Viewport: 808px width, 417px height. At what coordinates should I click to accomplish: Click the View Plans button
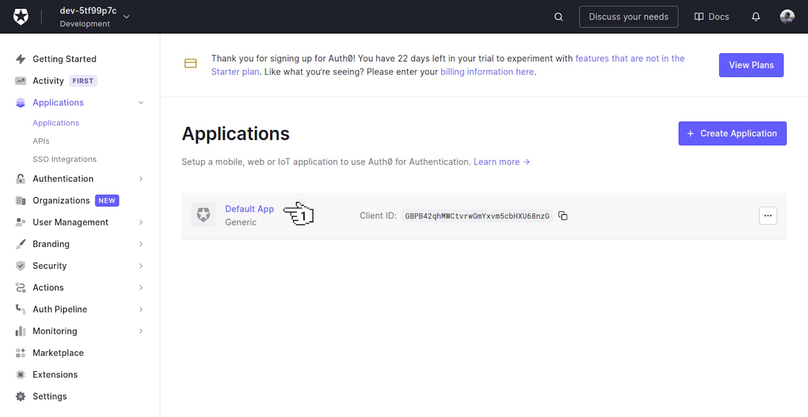tap(751, 65)
